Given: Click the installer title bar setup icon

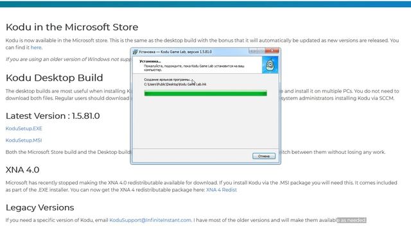Looking at the screenshot, I should click(x=135, y=52).
